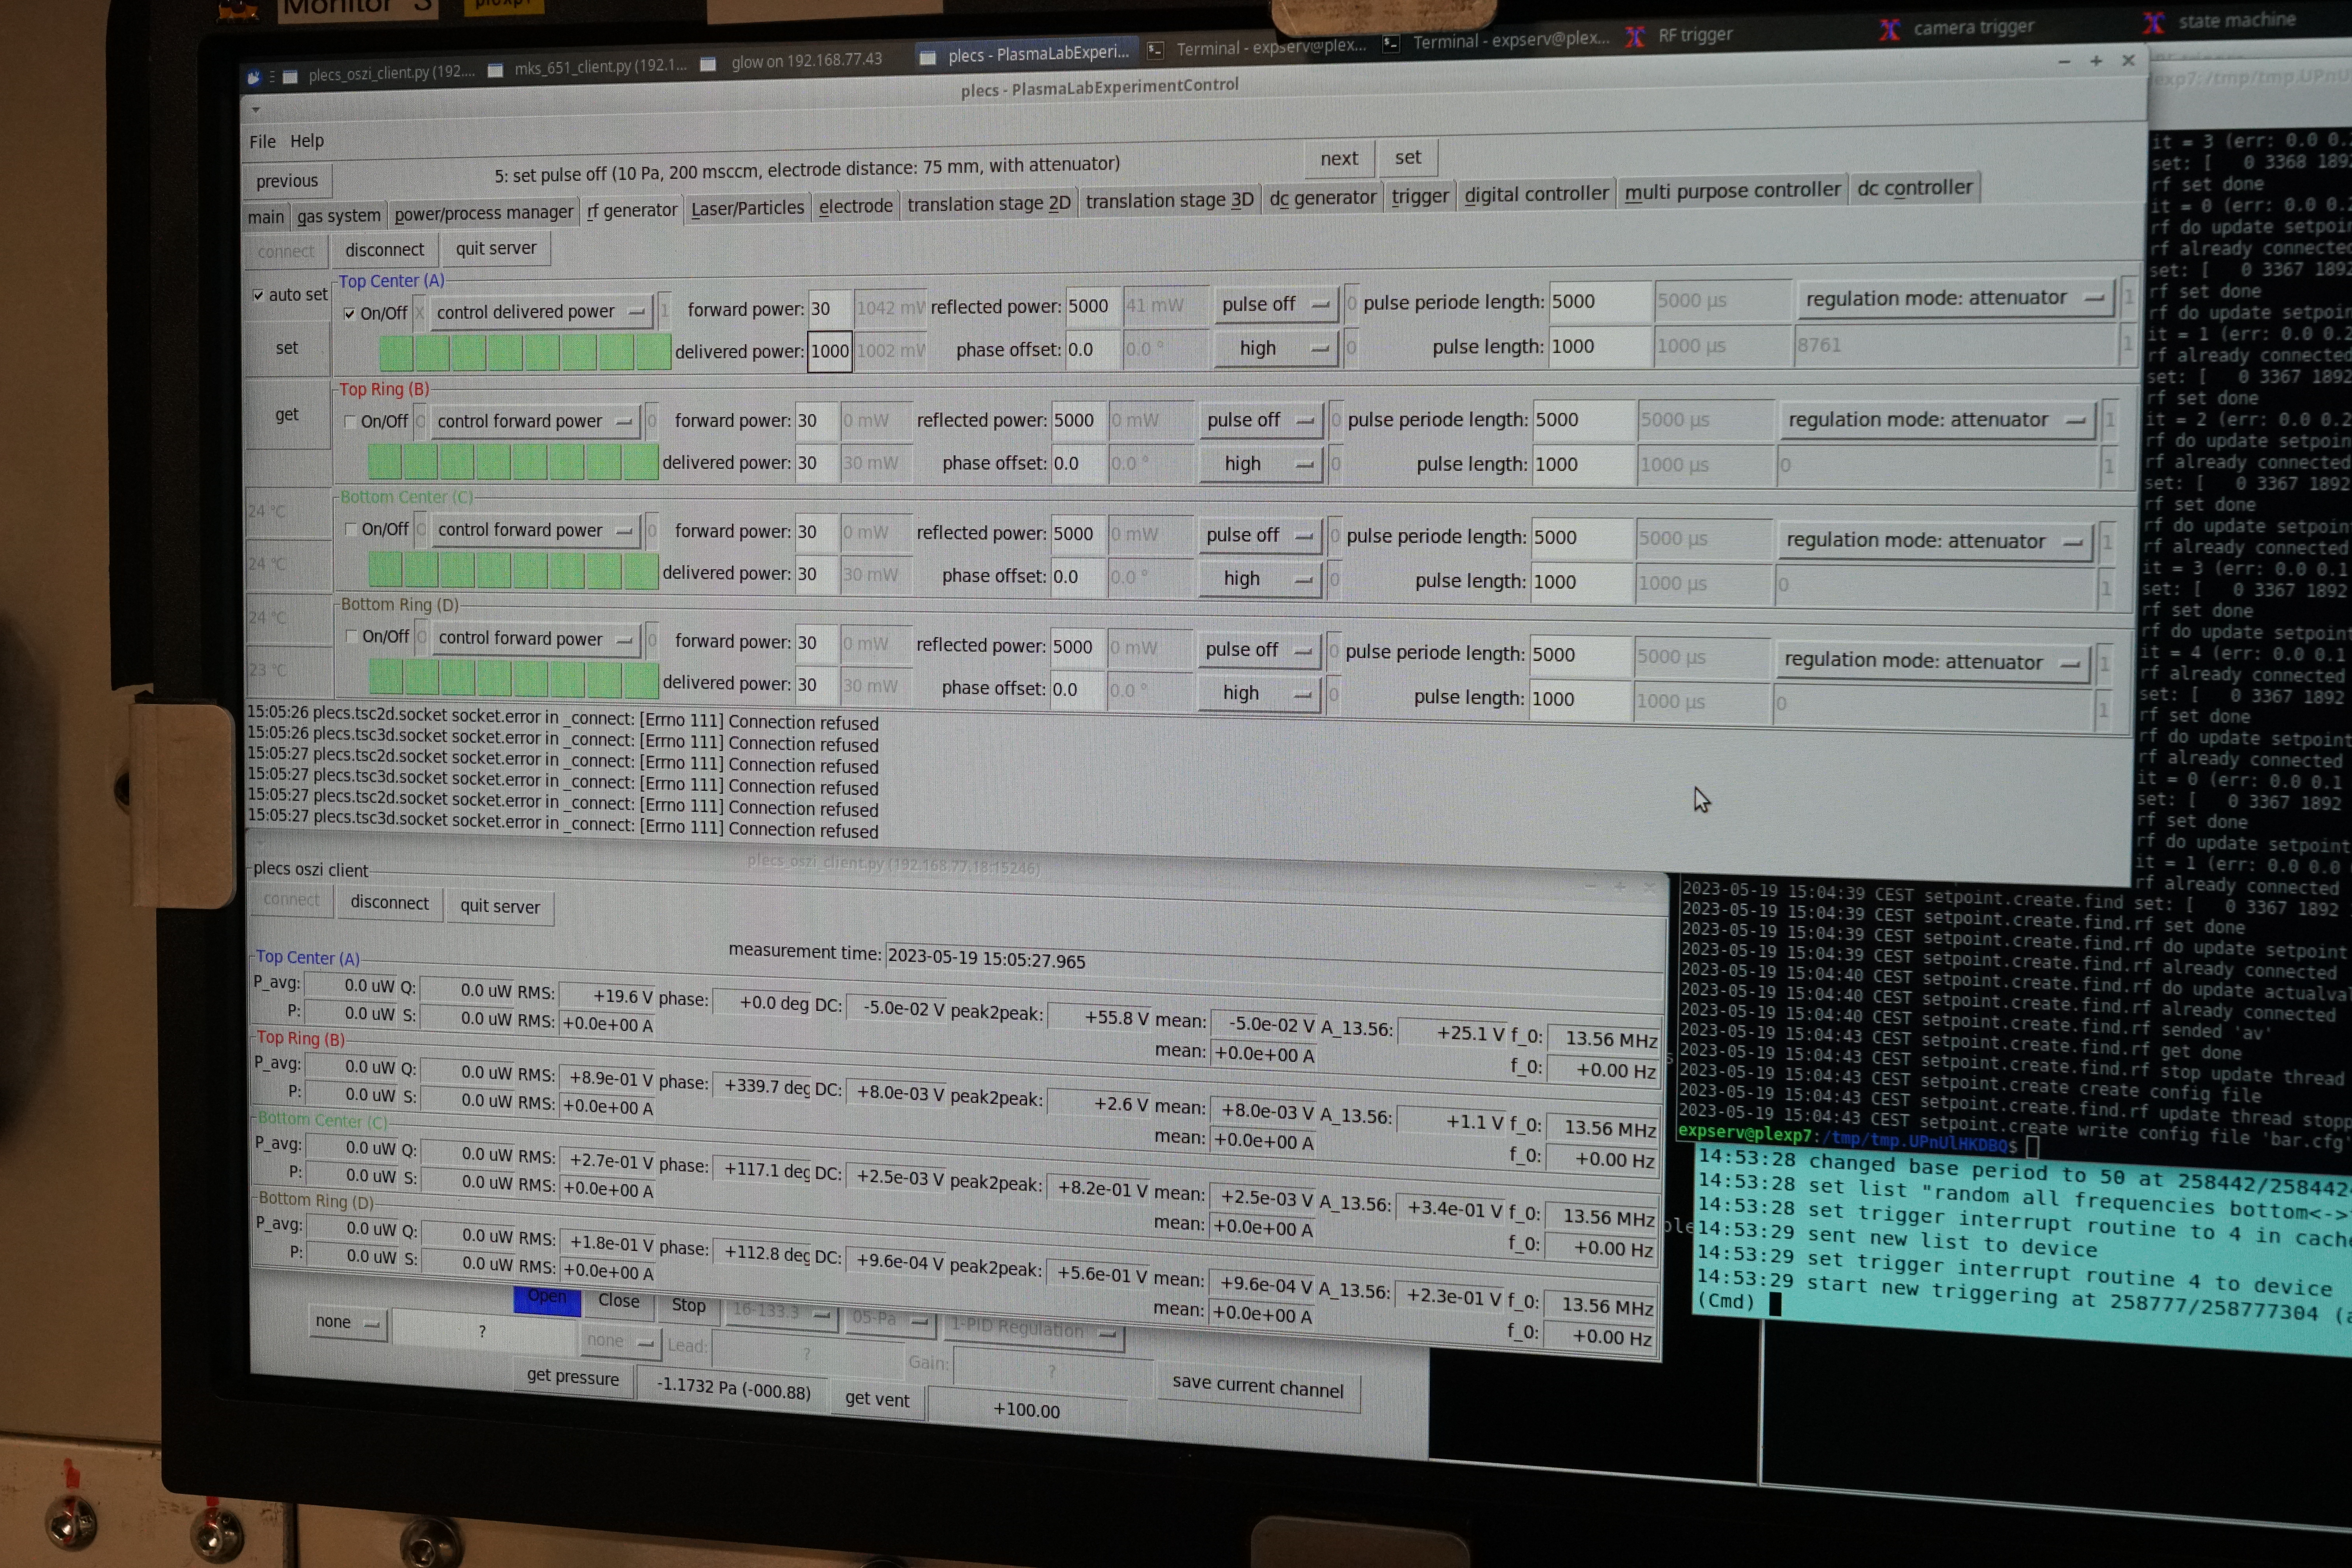Click the Top Center delivered power input field

(x=829, y=351)
